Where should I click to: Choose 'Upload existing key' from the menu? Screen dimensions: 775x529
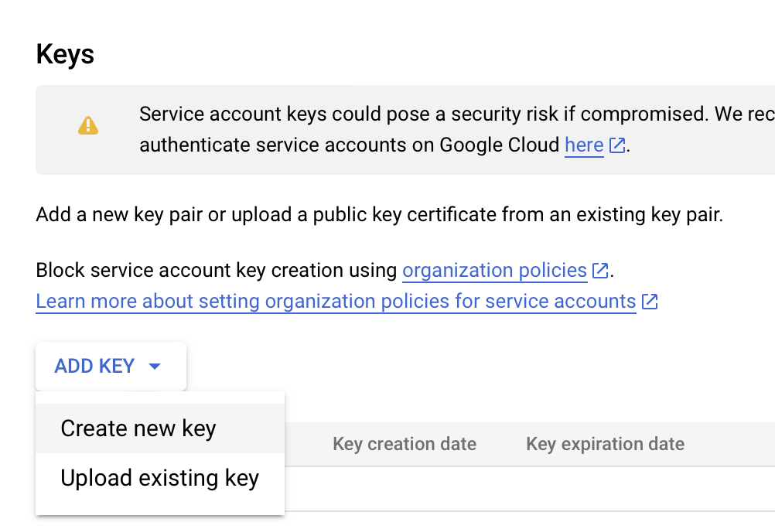point(159,478)
